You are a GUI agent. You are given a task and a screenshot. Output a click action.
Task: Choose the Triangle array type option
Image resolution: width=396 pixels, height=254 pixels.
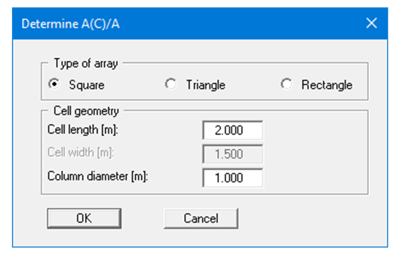(x=171, y=85)
